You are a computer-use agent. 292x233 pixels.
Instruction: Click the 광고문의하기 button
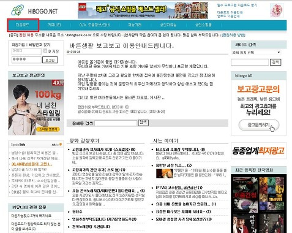(259, 125)
